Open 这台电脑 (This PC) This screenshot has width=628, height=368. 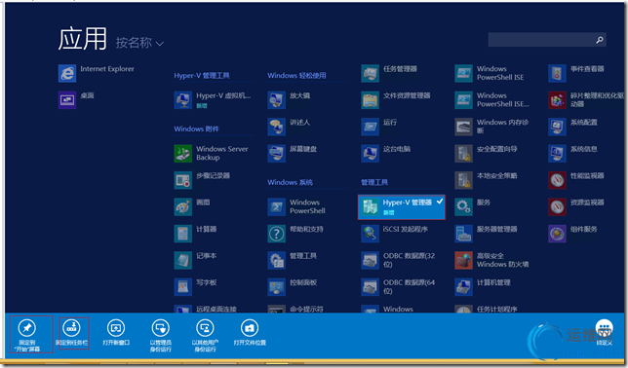(x=386, y=154)
